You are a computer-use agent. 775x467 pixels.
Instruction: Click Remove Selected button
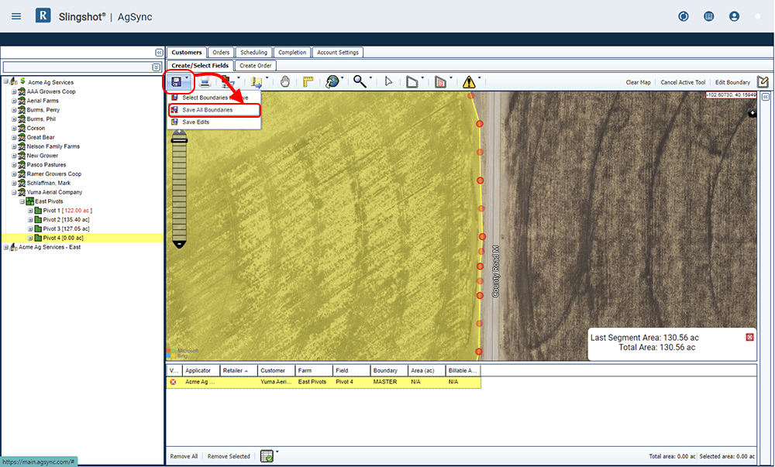pos(229,456)
